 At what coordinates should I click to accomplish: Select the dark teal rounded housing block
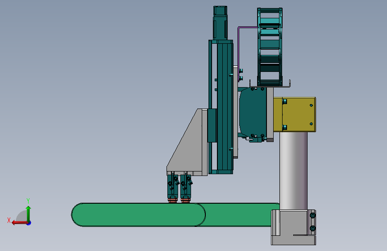253,113
